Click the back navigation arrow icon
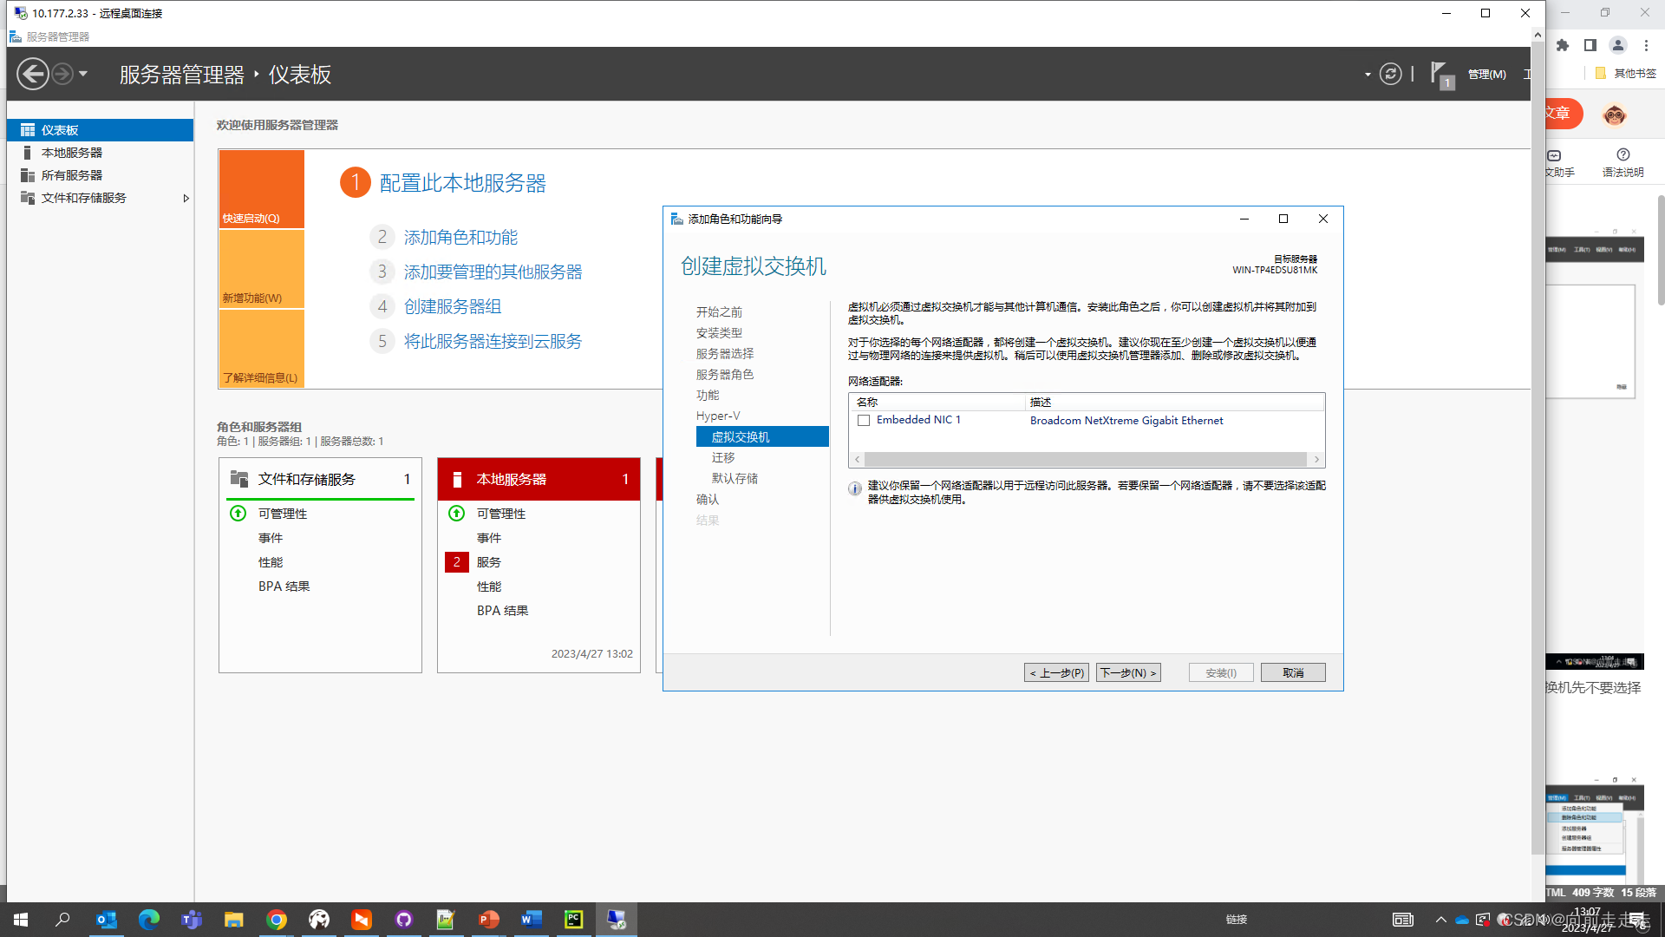Screen dimensions: 1665x937 click(33, 74)
